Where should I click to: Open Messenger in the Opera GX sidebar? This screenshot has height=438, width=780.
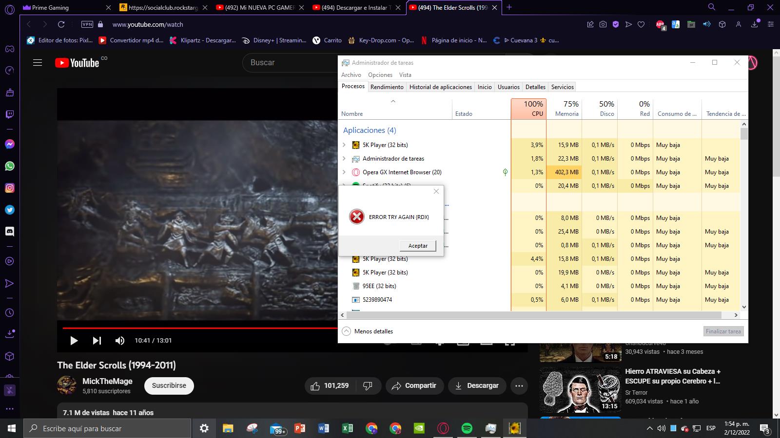pos(10,144)
